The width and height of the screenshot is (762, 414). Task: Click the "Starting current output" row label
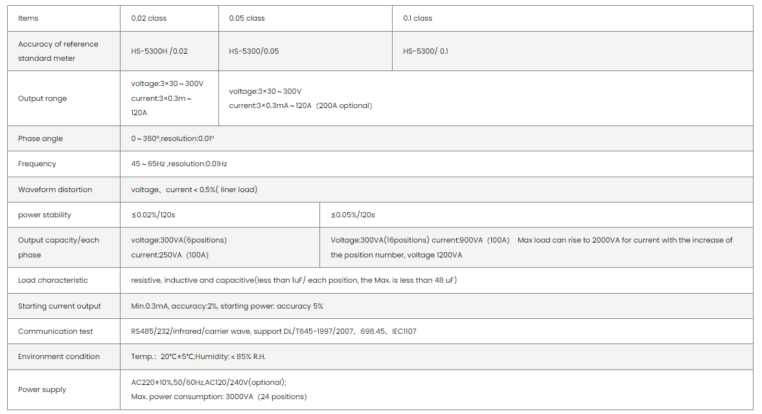pos(60,306)
